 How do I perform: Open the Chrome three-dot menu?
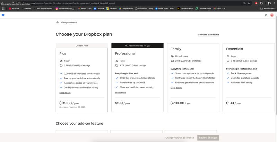click(x=274, y=3)
